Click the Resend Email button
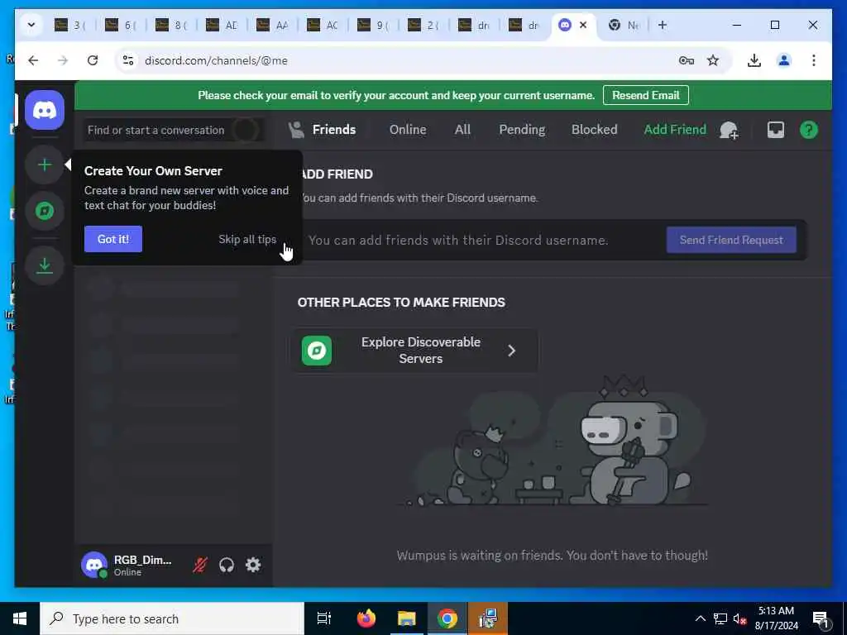Image resolution: width=847 pixels, height=635 pixels. tap(645, 96)
